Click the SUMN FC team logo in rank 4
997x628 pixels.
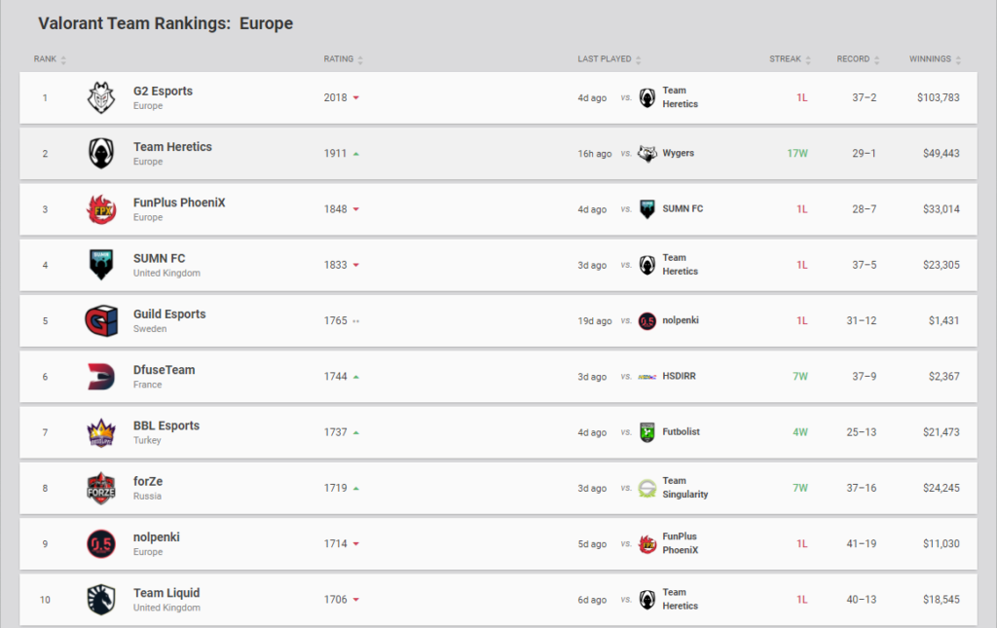(x=101, y=265)
